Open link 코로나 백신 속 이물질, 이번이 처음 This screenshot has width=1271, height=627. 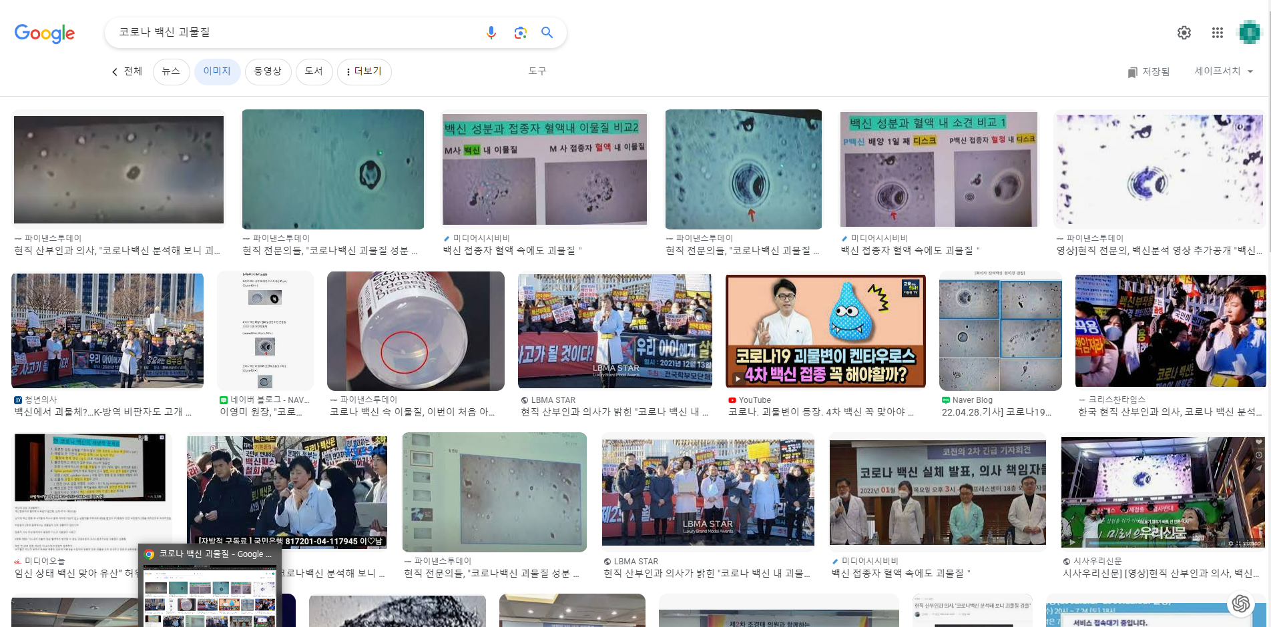412,412
